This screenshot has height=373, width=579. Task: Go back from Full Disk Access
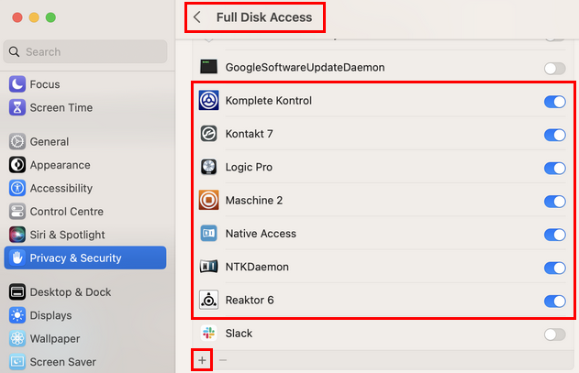click(x=197, y=17)
